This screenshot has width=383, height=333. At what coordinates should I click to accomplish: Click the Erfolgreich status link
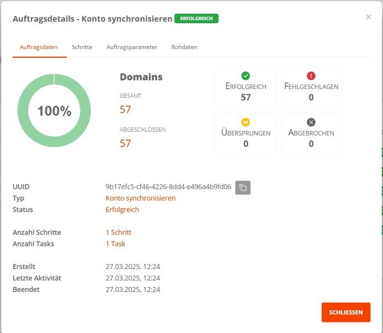[x=122, y=210]
